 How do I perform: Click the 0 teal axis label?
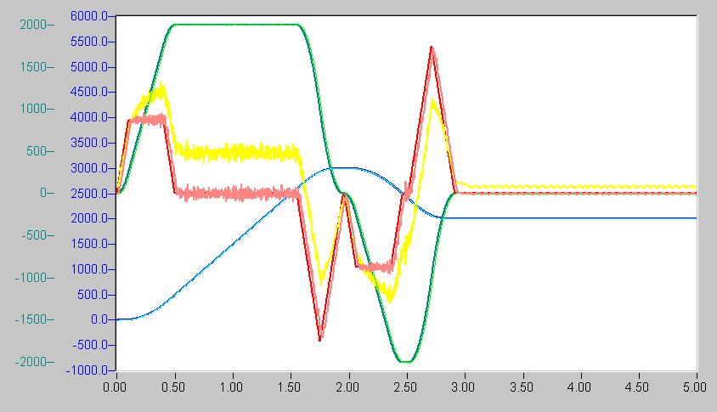coord(43,193)
